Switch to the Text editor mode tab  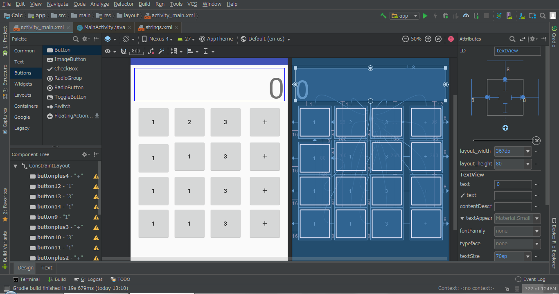coord(47,267)
